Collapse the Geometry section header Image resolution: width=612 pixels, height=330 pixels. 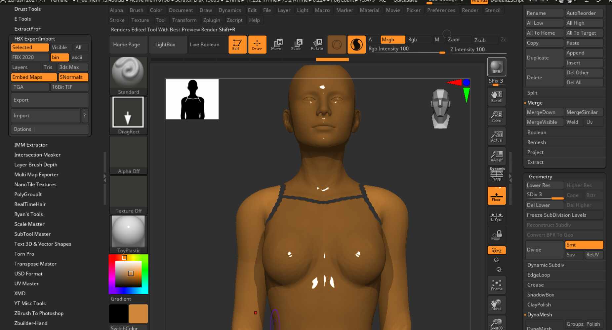pos(540,177)
